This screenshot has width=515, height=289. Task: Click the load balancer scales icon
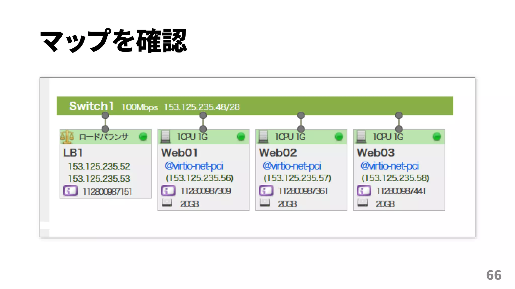(x=67, y=137)
